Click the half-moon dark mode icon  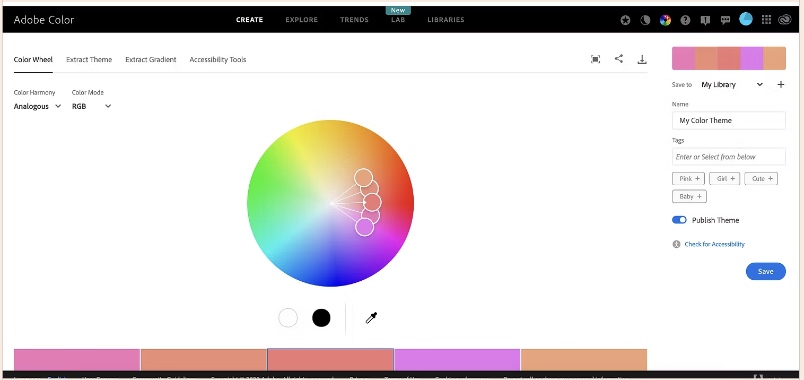click(x=645, y=20)
